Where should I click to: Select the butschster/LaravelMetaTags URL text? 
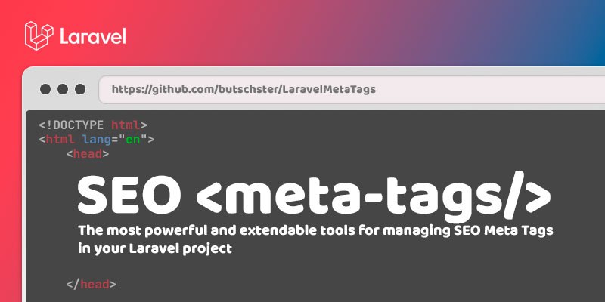point(244,90)
